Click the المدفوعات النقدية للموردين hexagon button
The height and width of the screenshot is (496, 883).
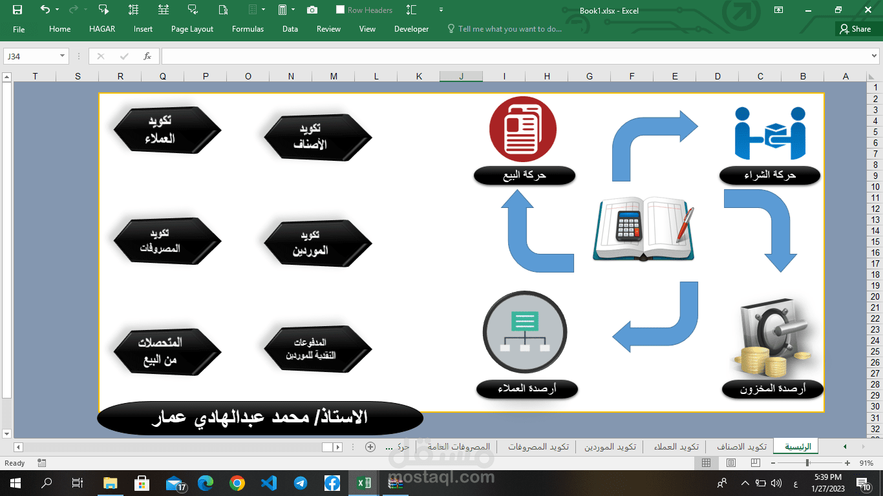318,349
